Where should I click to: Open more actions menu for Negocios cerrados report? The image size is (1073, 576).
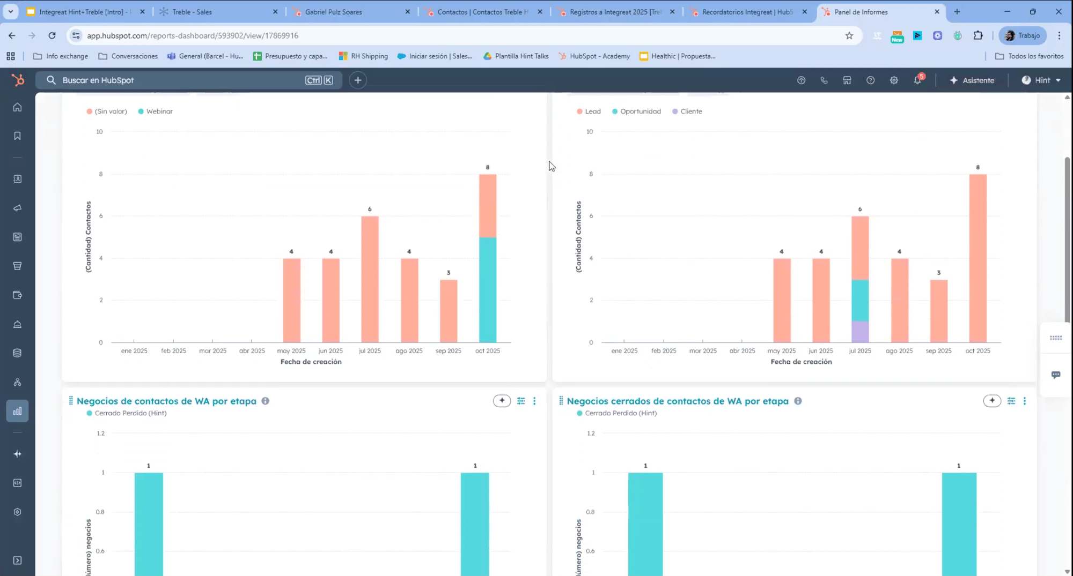tap(1025, 401)
